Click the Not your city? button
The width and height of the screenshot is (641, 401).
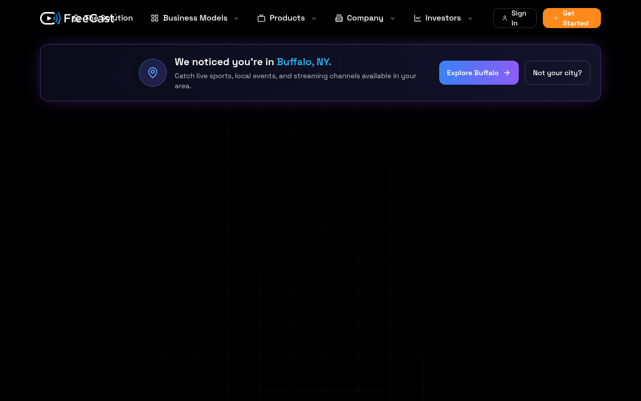[x=557, y=73]
